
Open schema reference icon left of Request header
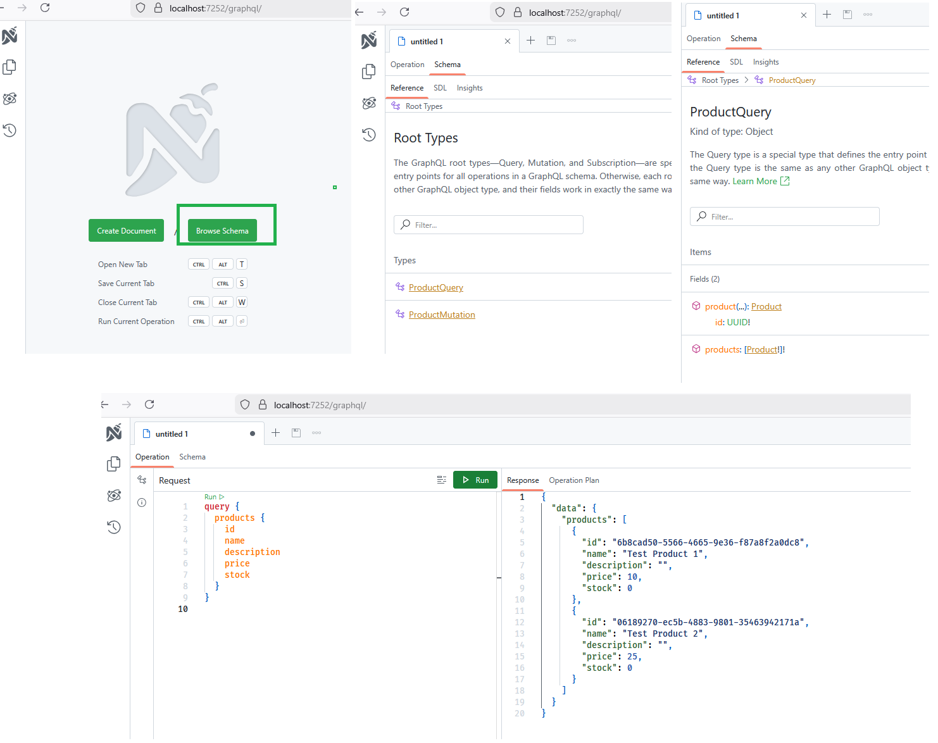pos(142,480)
